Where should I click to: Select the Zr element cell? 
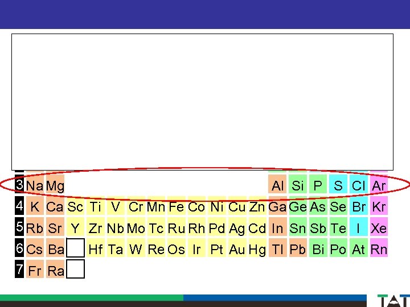click(x=96, y=227)
